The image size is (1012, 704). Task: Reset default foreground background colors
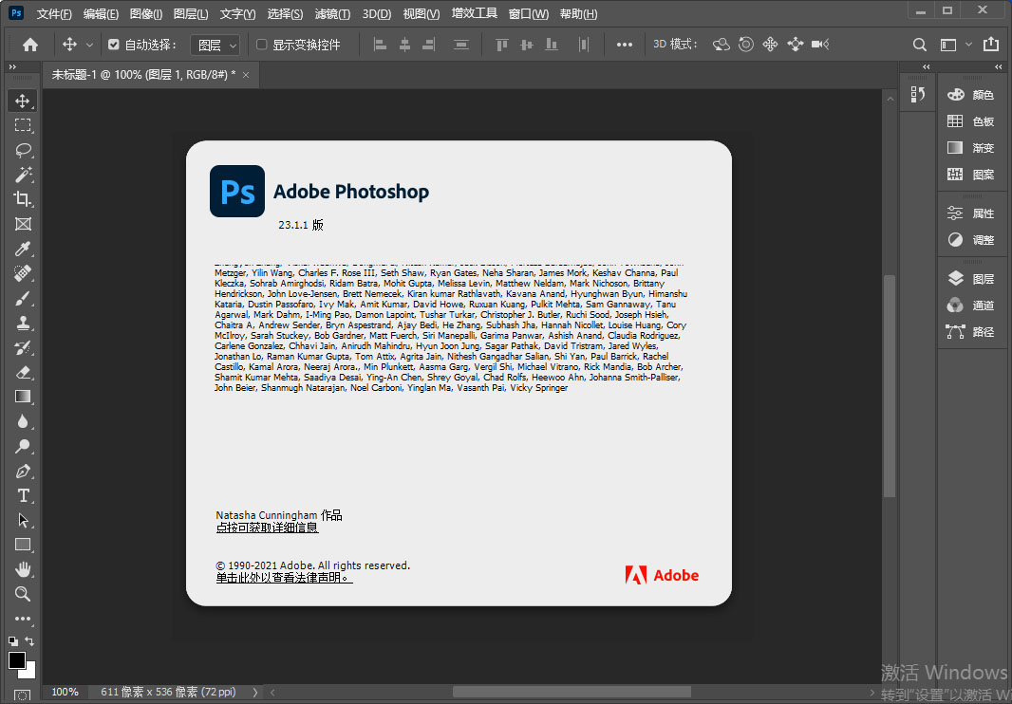tap(13, 640)
